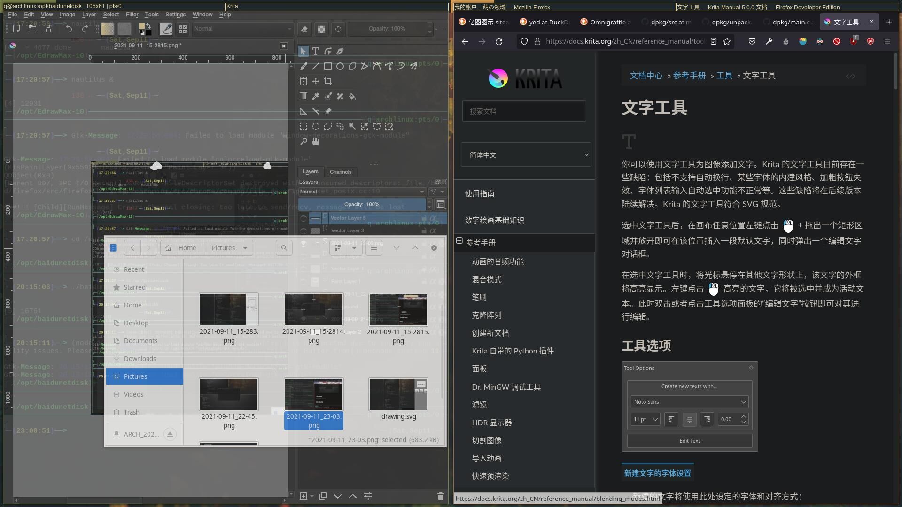This screenshot has height=507, width=902.
Task: Switch to the Channels tab
Action: (341, 172)
